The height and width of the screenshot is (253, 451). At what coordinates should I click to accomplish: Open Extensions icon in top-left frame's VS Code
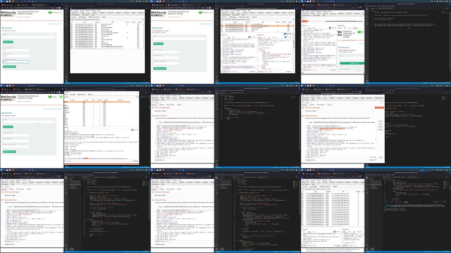click(66, 24)
